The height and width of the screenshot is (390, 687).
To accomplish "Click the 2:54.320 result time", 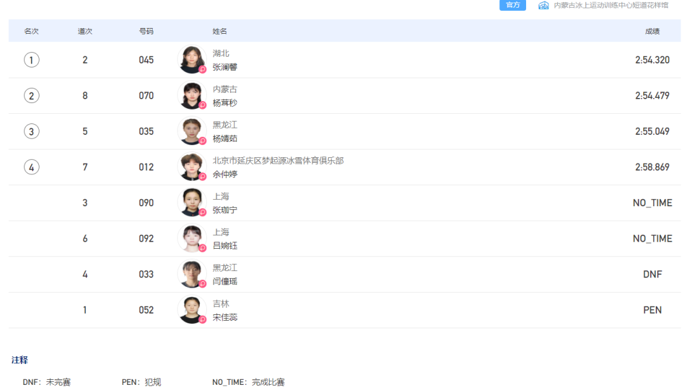I will pos(652,60).
